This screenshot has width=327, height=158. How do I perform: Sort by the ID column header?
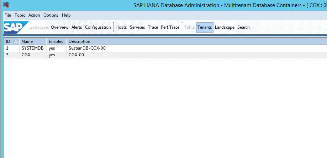point(11,41)
